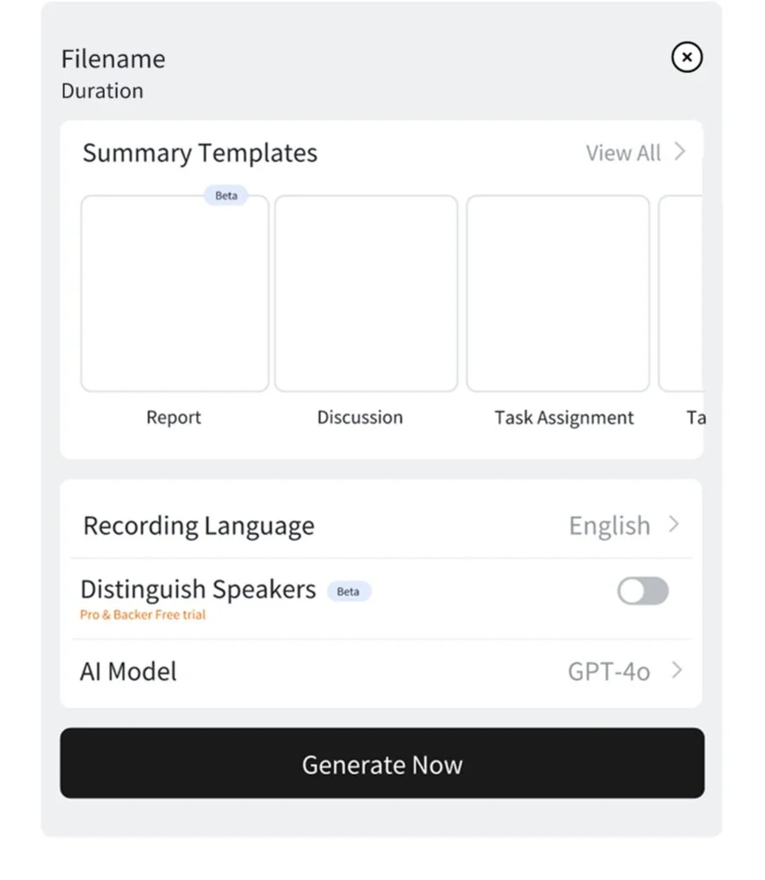Open the Recording Language setting row

[382, 525]
